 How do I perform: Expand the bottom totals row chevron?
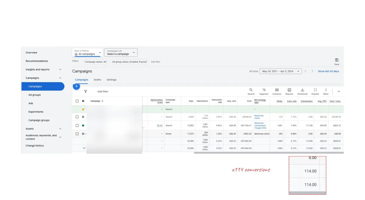click(x=84, y=148)
